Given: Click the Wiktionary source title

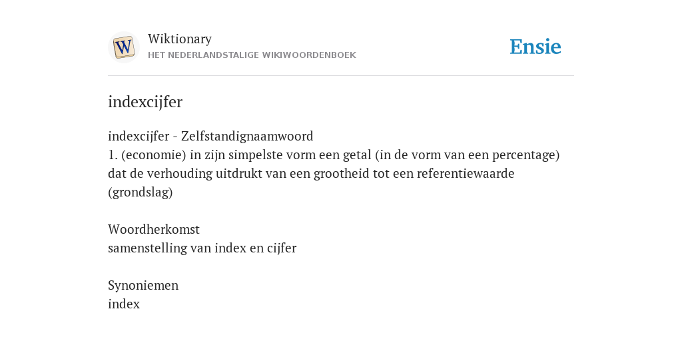Looking at the screenshot, I should [x=180, y=39].
